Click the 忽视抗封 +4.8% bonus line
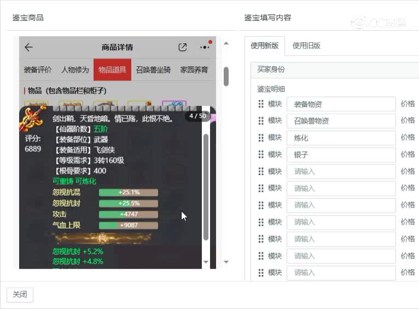The width and height of the screenshot is (419, 309). pos(78,261)
